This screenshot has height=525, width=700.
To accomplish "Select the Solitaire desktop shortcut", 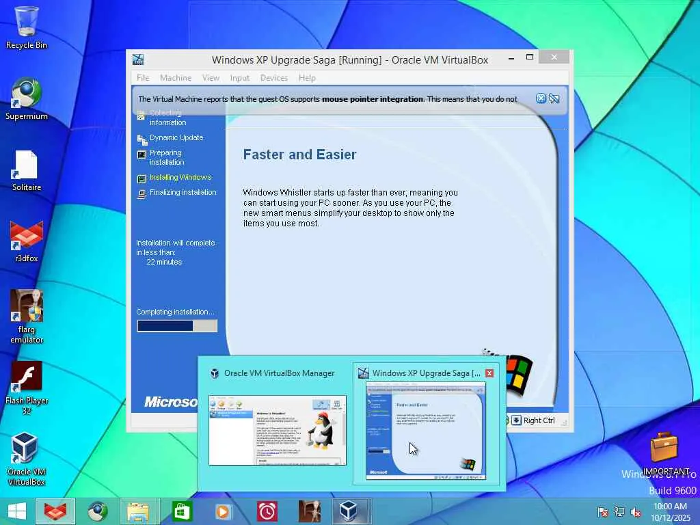I will [x=27, y=170].
